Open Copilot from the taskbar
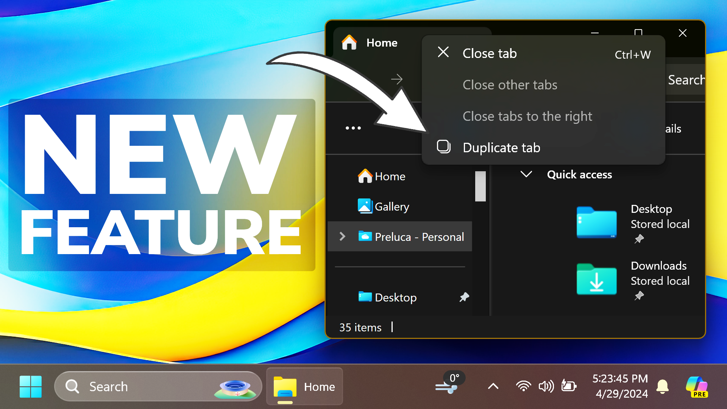 pos(697,386)
